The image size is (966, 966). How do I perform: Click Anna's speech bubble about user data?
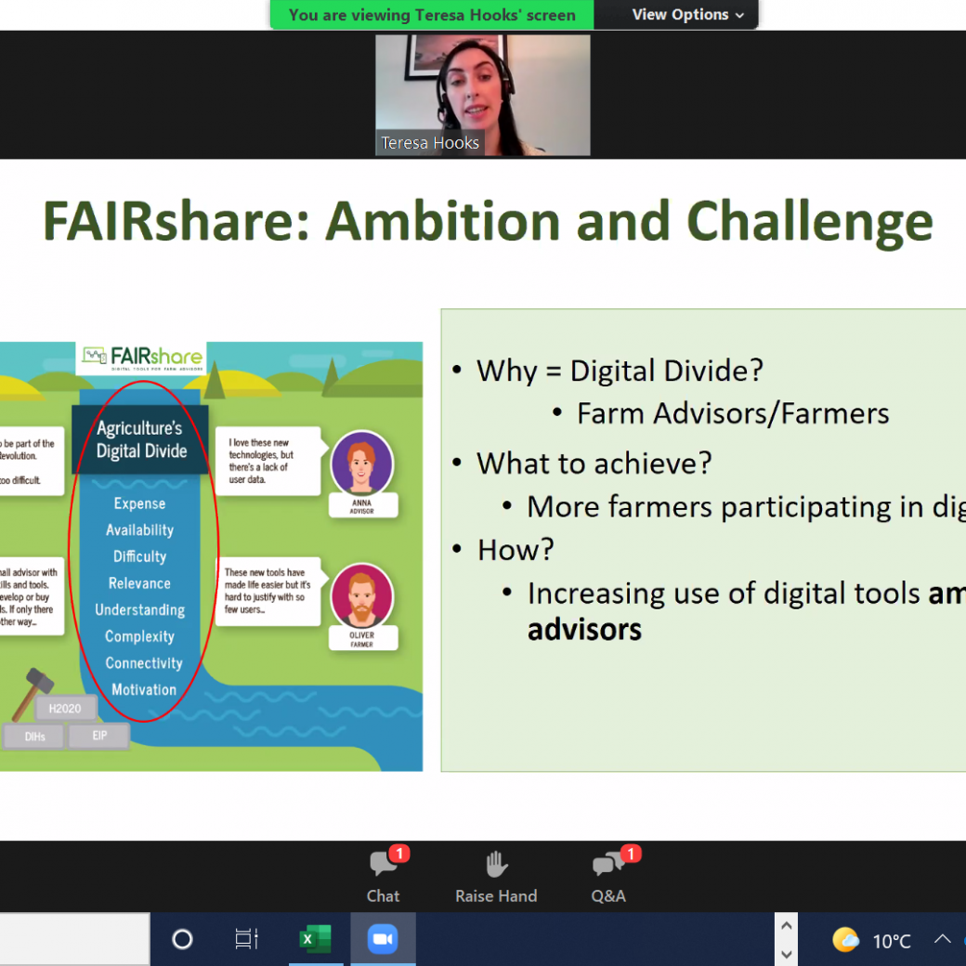(x=268, y=461)
